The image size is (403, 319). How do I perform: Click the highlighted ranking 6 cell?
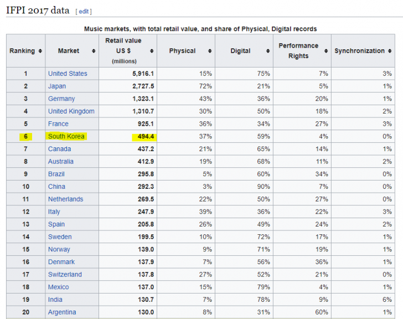(25, 136)
